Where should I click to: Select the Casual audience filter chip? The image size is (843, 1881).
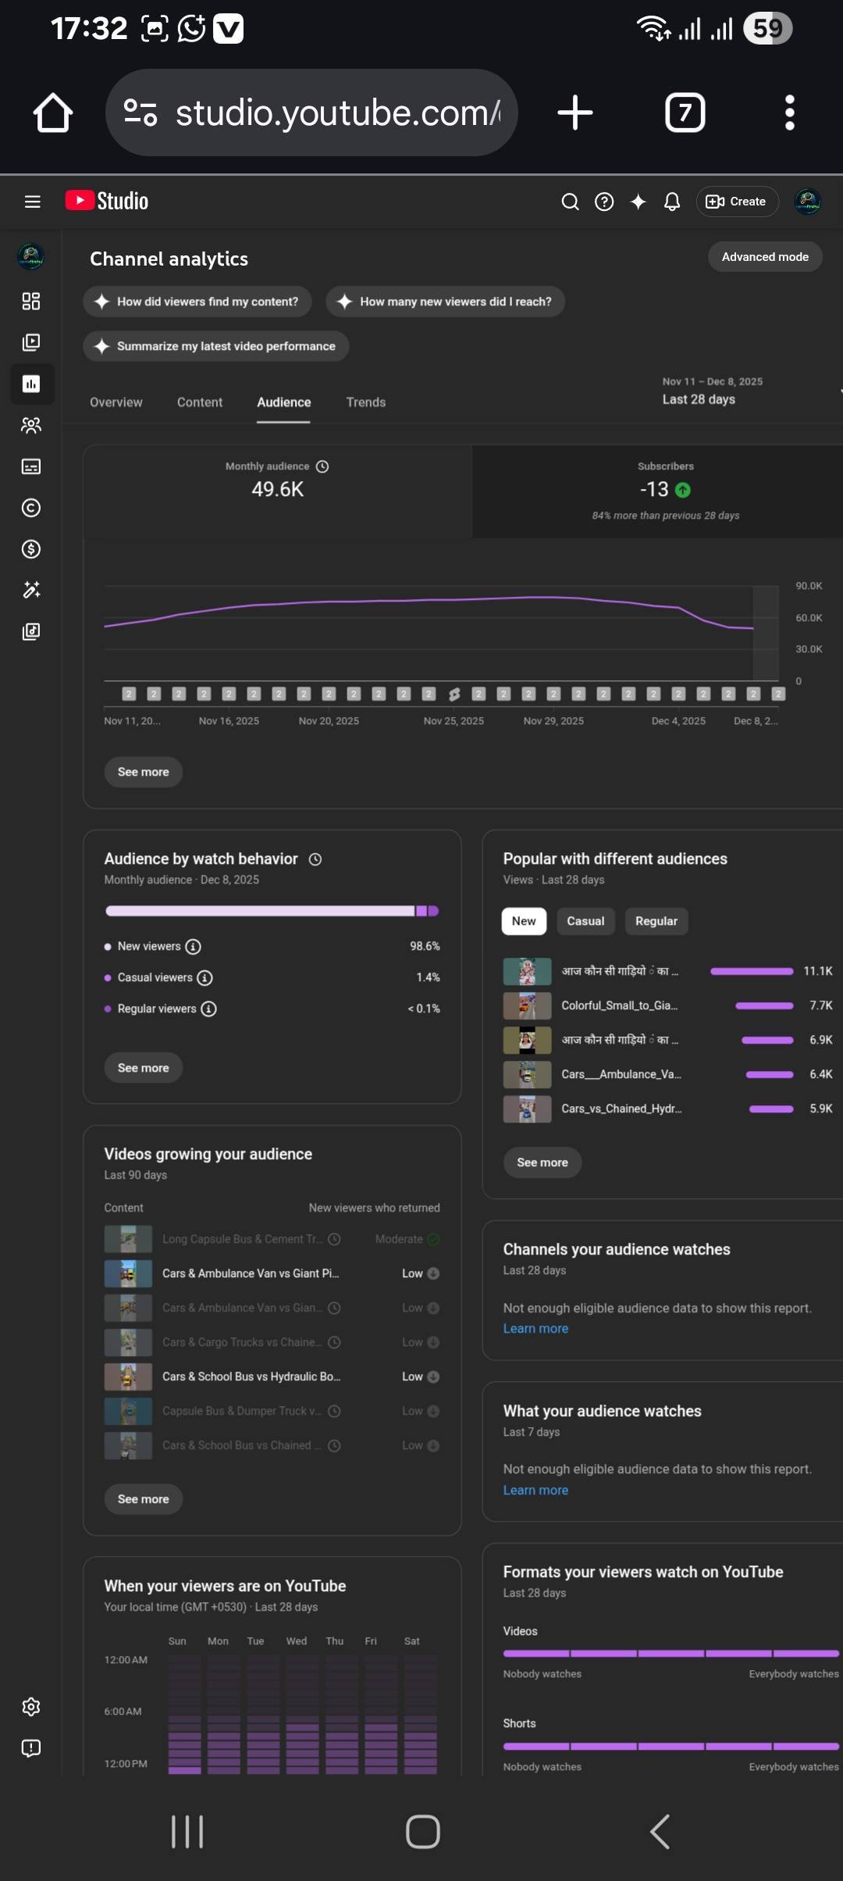(x=585, y=921)
